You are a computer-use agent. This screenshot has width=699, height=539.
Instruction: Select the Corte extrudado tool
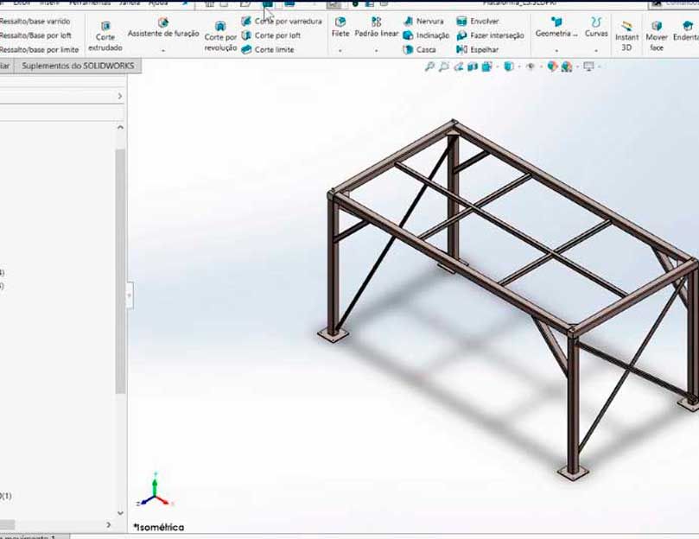(105, 36)
